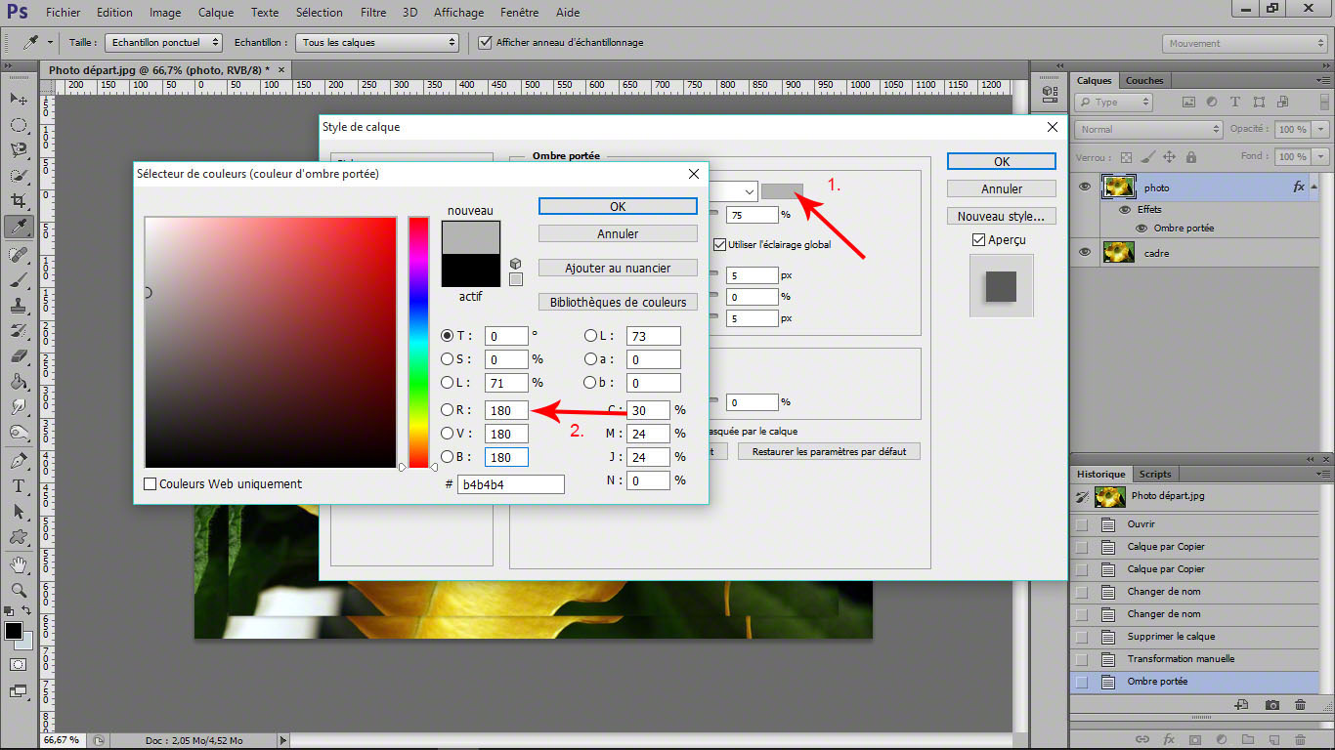This screenshot has height=750, width=1335.
Task: Select the Clone Stamp tool
Action: tap(19, 305)
